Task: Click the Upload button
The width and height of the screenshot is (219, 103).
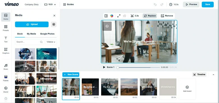Action: pyautogui.click(x=32, y=24)
